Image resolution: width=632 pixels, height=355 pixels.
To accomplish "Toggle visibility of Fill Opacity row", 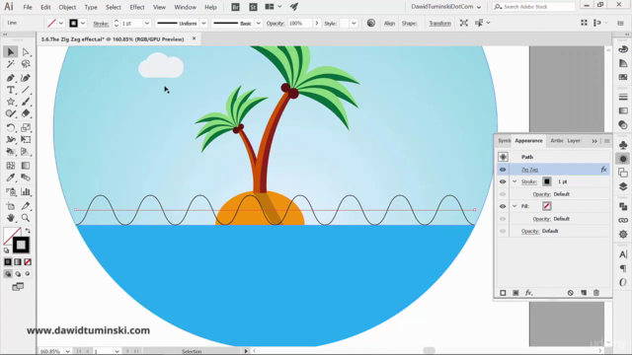I will [503, 219].
